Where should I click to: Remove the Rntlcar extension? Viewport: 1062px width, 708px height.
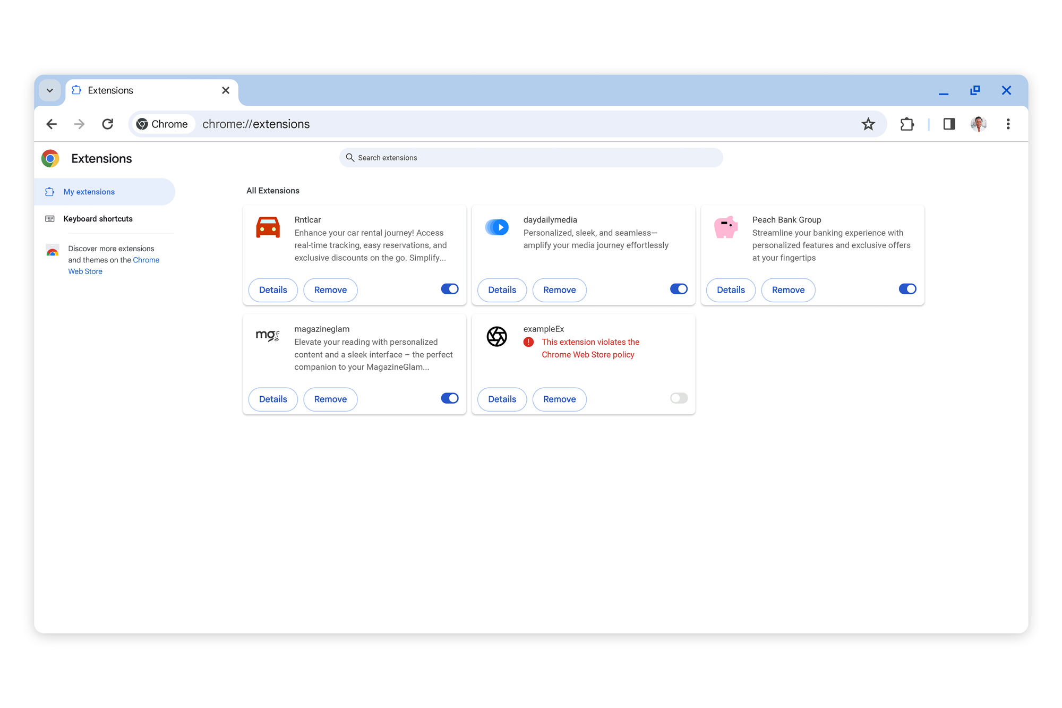point(330,290)
